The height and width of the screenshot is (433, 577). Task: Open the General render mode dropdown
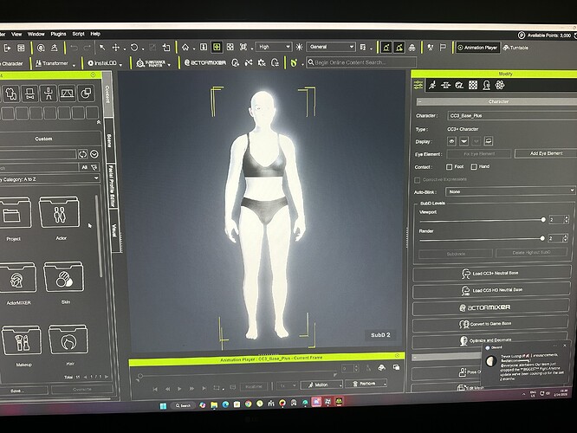coord(331,47)
